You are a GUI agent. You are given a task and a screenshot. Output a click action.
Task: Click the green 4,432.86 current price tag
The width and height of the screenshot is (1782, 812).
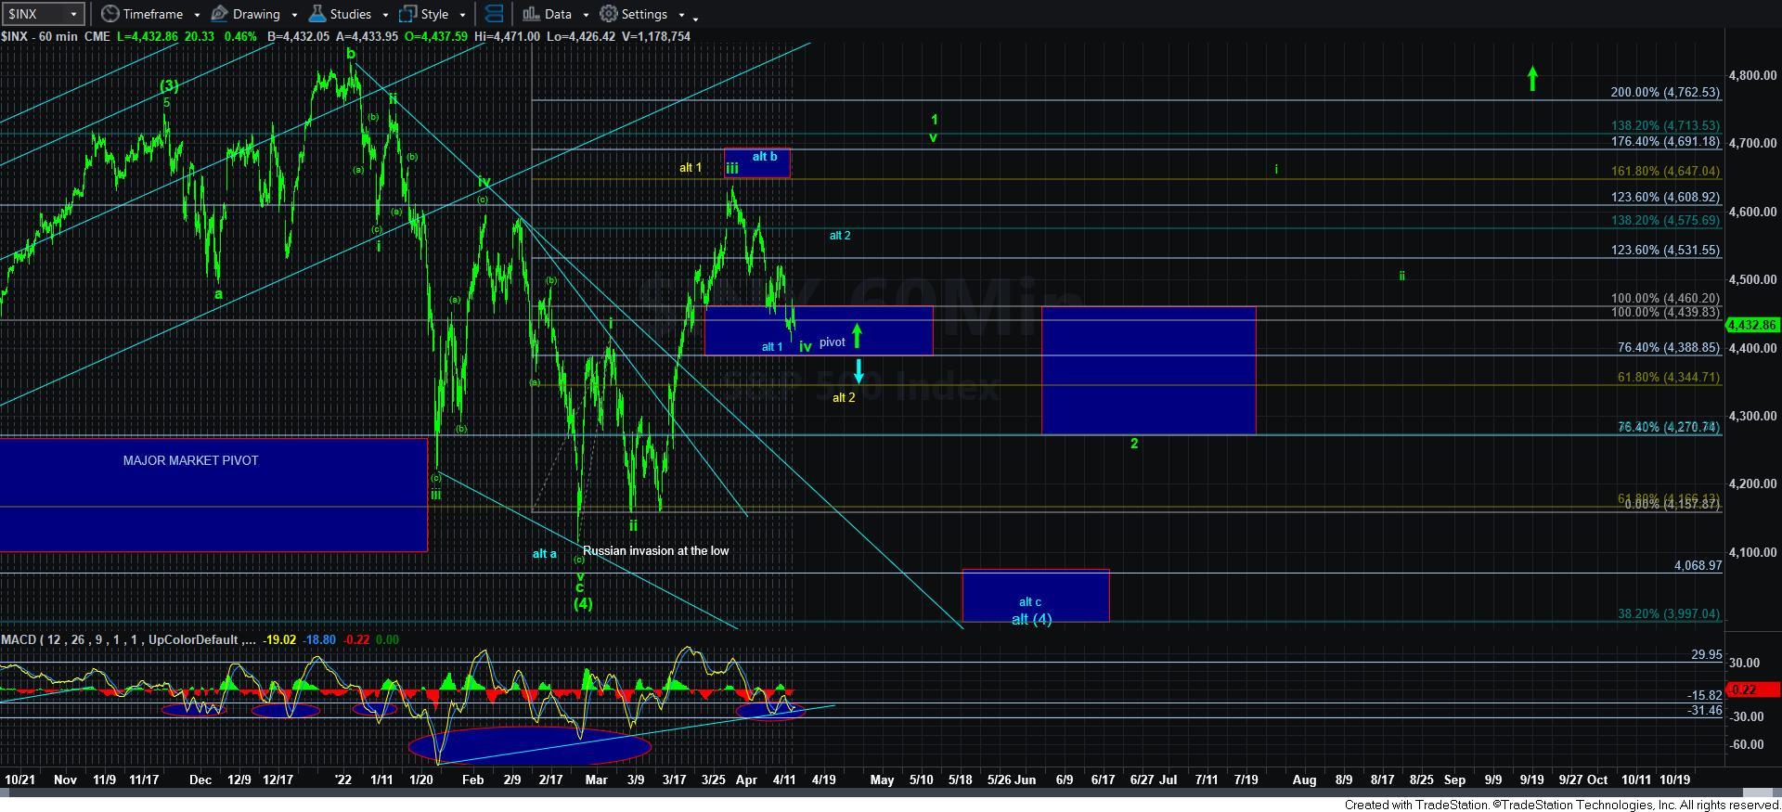[1751, 325]
